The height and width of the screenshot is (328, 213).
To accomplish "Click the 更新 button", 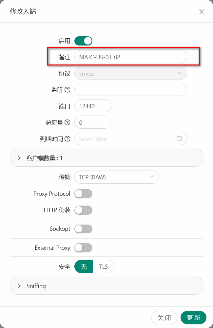I will tap(193, 318).
